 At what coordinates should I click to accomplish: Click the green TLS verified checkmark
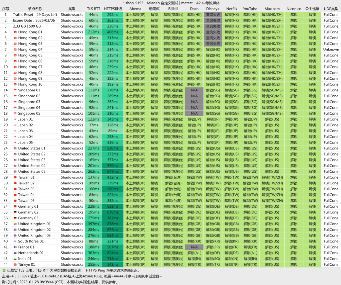click(4, 270)
